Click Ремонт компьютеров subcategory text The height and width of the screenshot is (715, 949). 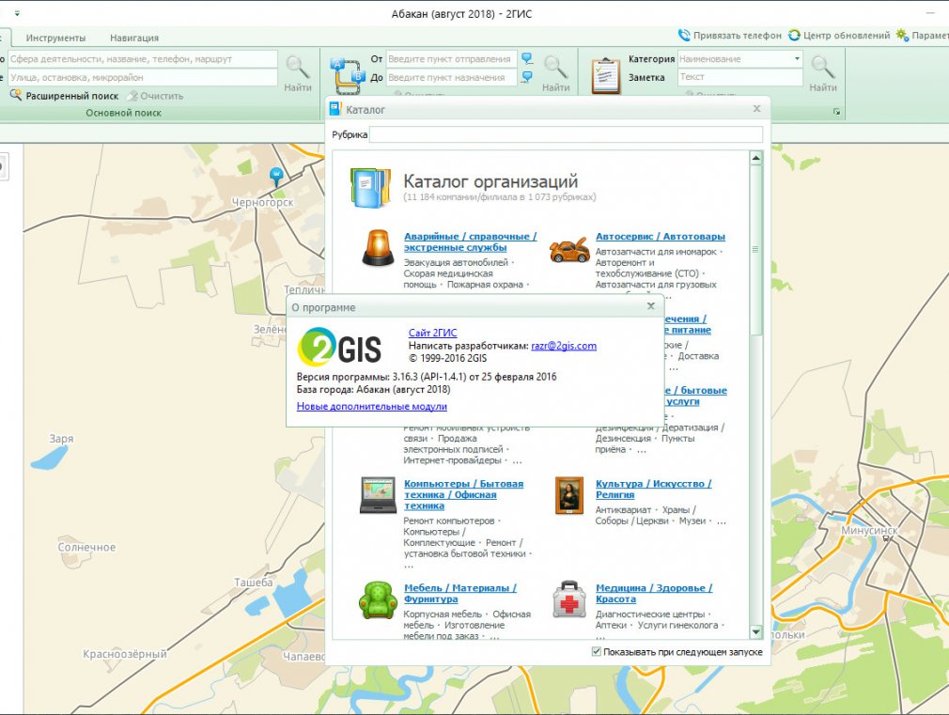448,521
